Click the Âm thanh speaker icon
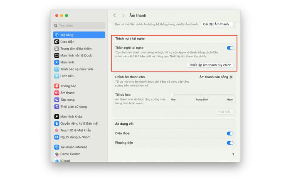Image resolution: width=291 pixels, height=180 pixels. click(x=57, y=93)
